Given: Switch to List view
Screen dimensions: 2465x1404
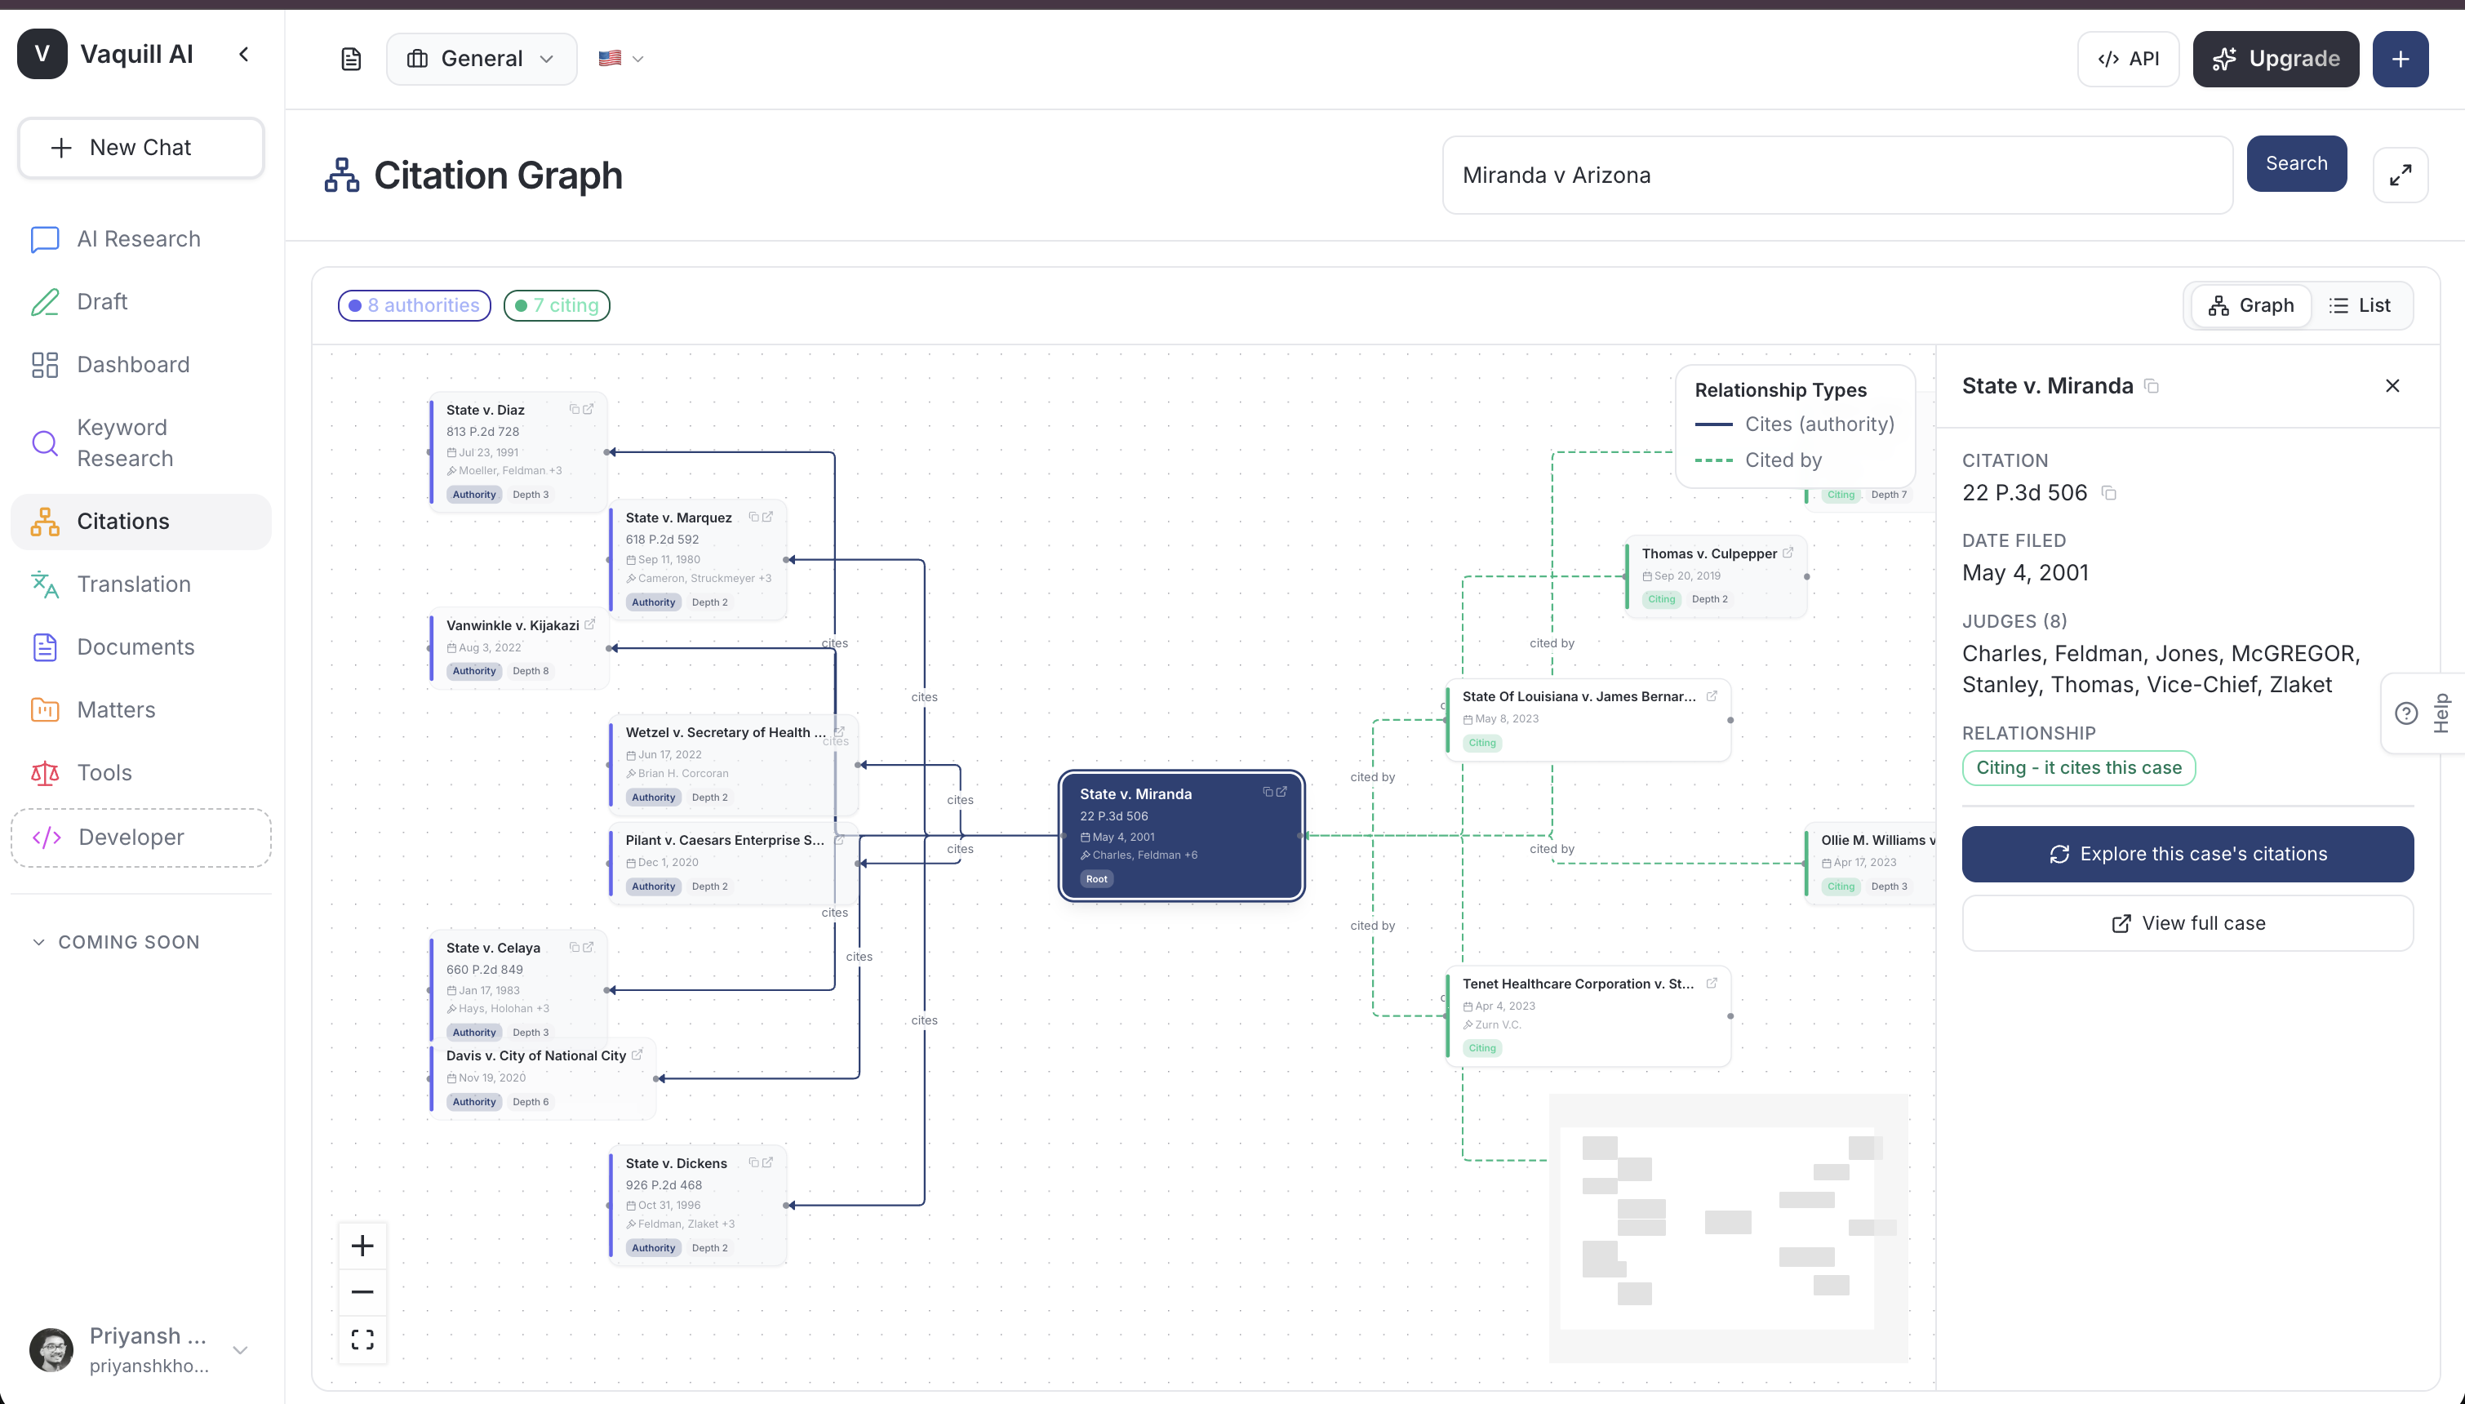Looking at the screenshot, I should (x=2360, y=305).
